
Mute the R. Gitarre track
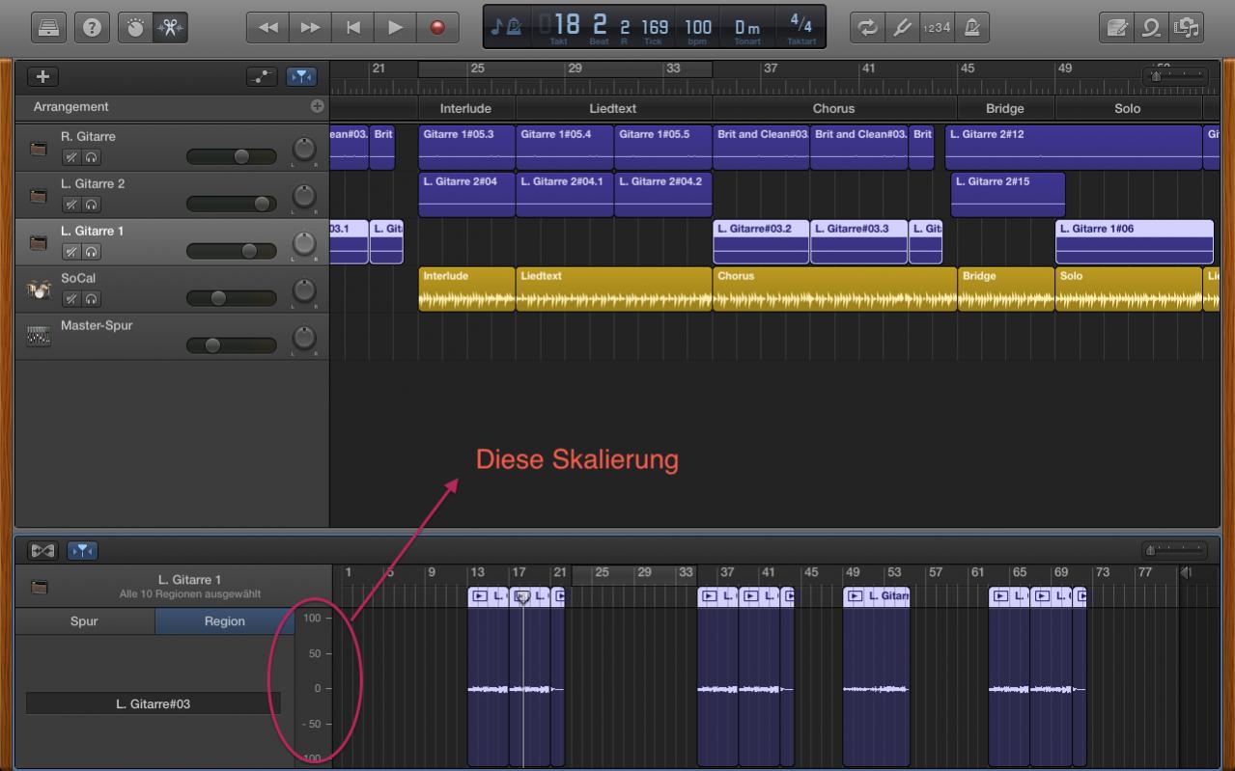(x=71, y=157)
